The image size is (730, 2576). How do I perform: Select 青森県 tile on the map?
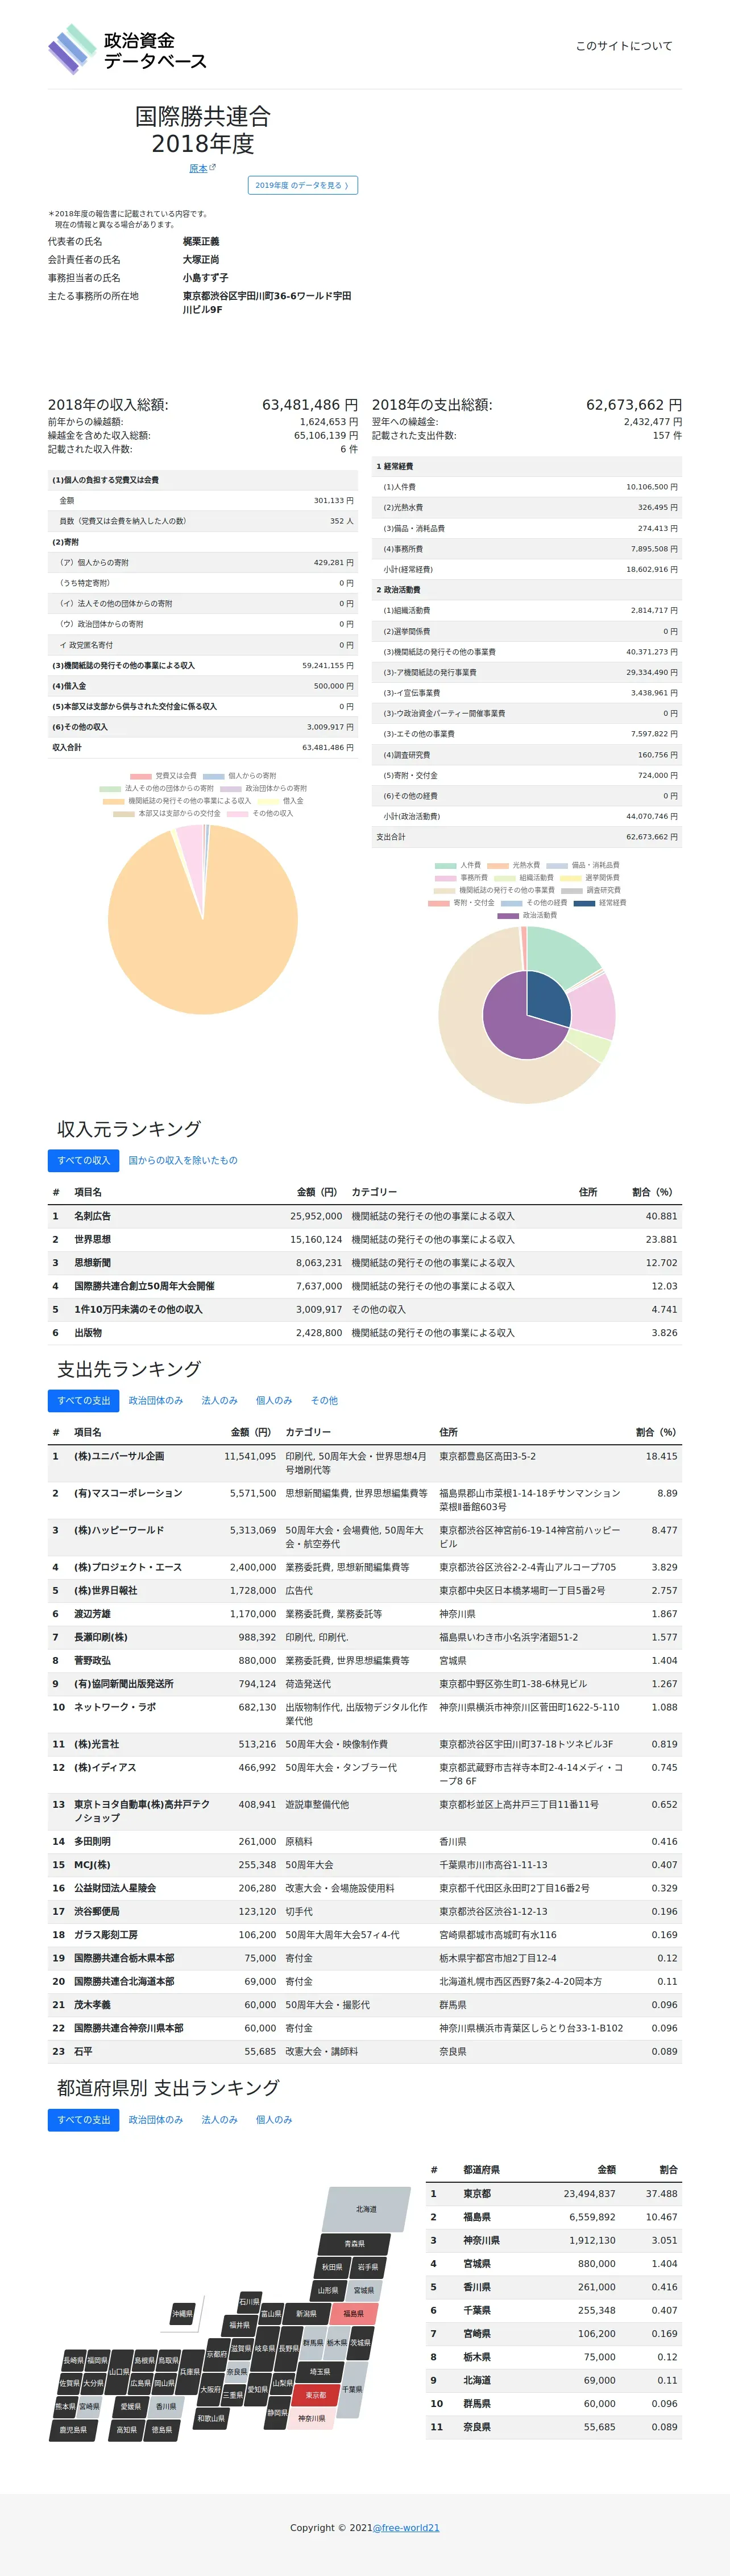click(x=355, y=2244)
